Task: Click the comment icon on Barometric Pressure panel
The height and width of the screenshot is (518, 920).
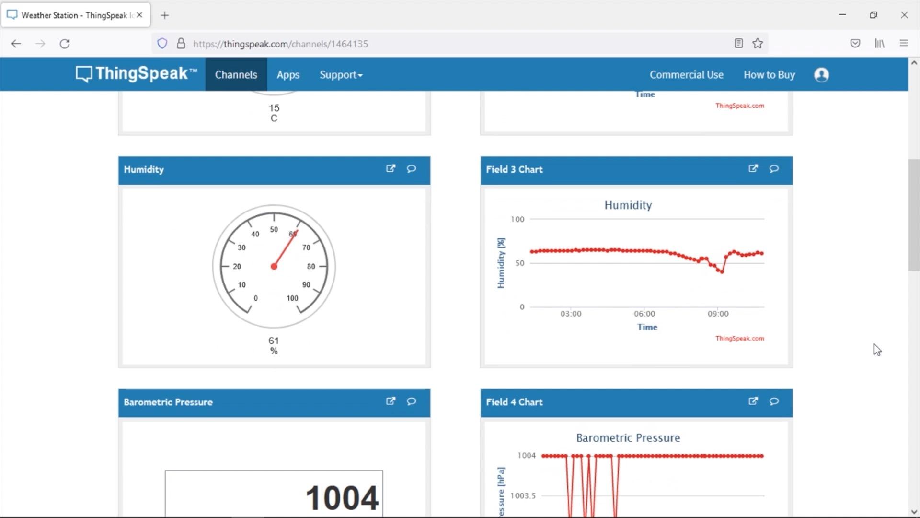Action: (x=411, y=401)
